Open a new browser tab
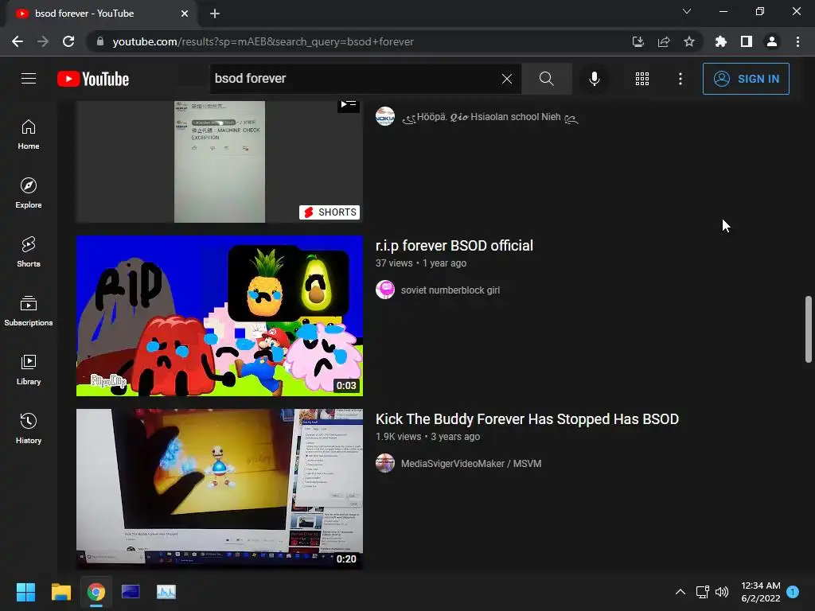The height and width of the screenshot is (611, 815). tap(215, 14)
